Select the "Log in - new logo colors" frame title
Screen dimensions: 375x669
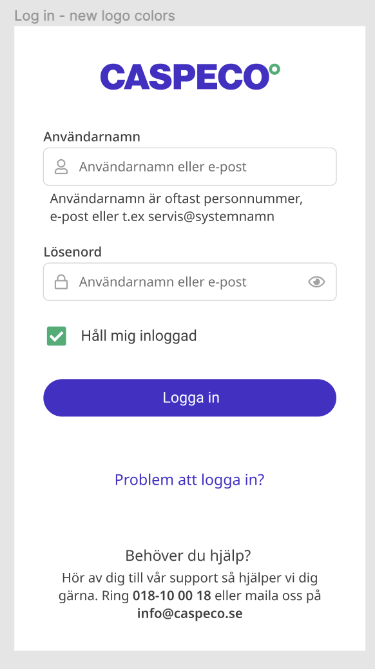click(x=95, y=16)
